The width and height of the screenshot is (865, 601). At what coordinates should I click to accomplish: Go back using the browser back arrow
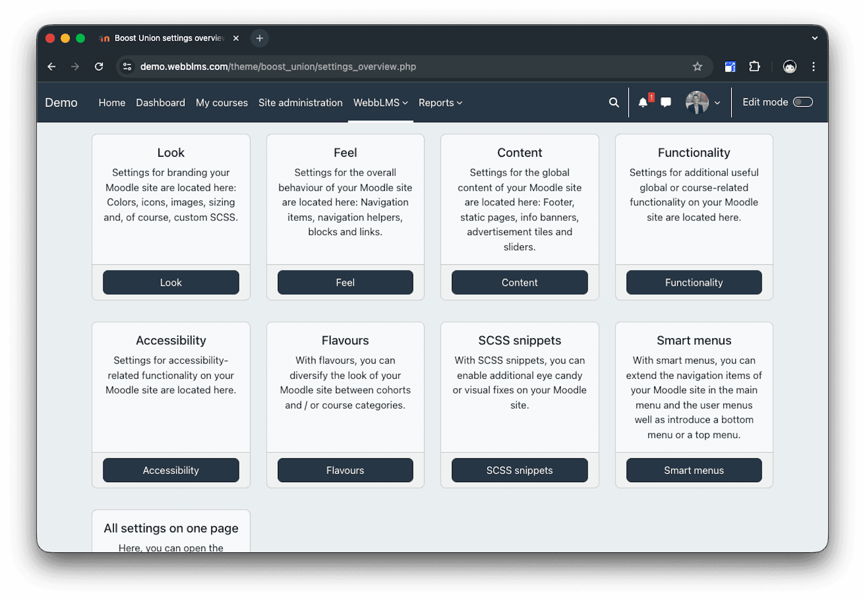(51, 66)
